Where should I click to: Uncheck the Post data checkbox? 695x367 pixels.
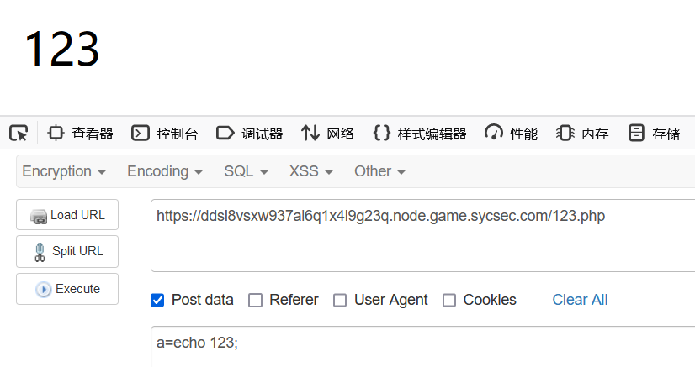click(157, 300)
